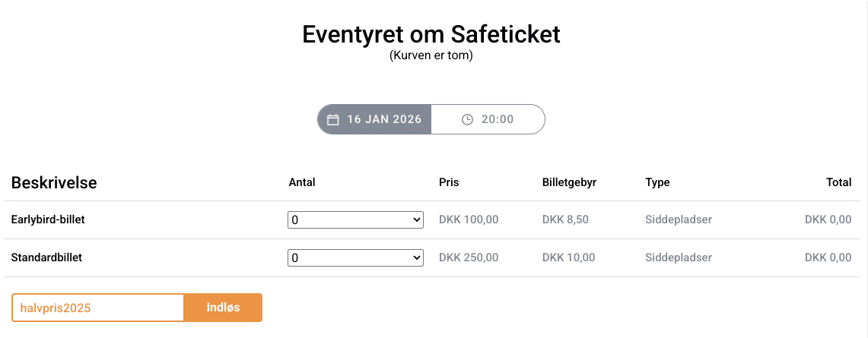The width and height of the screenshot is (868, 338).
Task: Click the Standardbillet price DKK 250,00
Action: (x=469, y=257)
